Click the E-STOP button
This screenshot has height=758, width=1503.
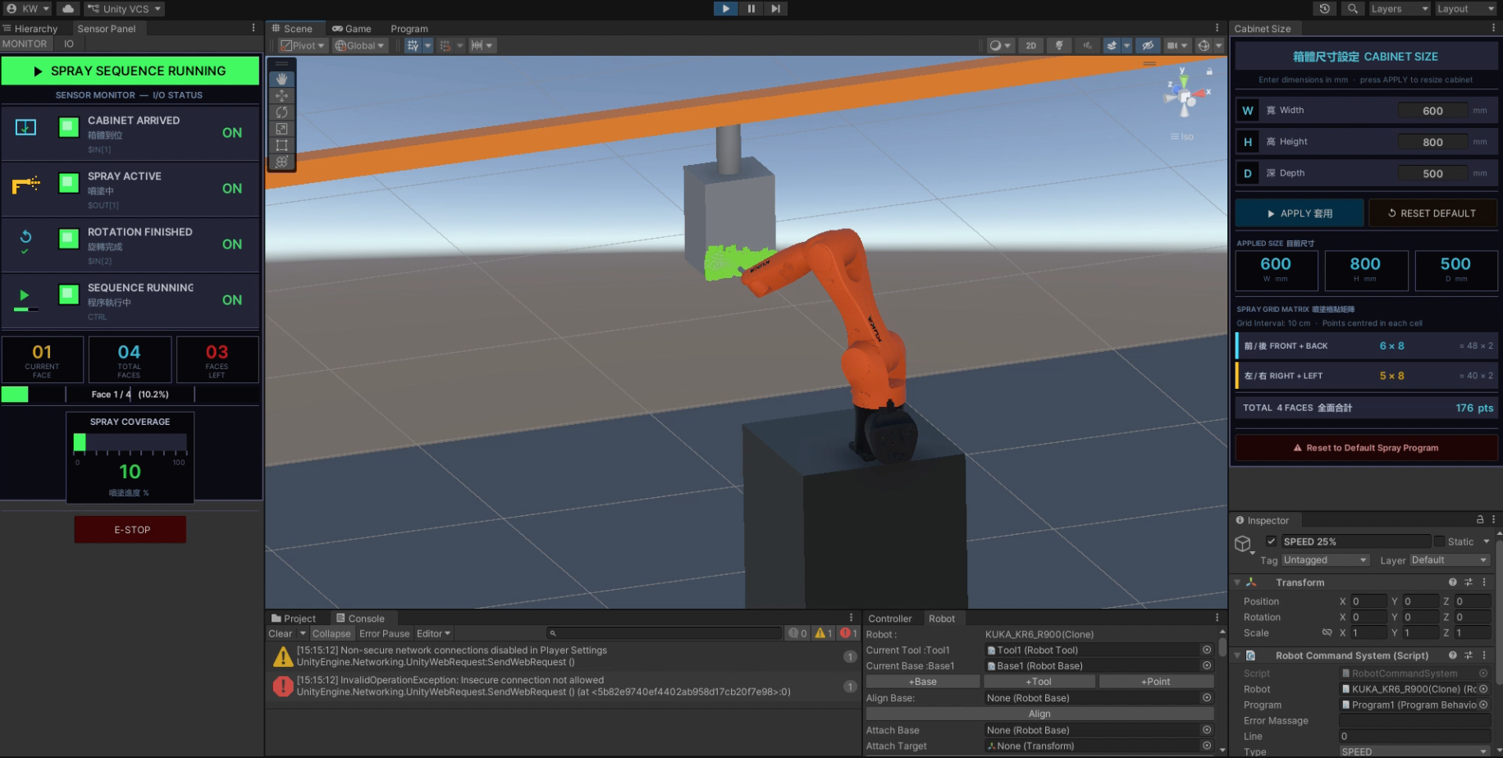[x=130, y=530]
